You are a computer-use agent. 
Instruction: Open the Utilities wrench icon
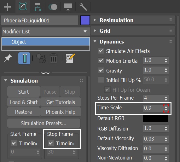83,7
